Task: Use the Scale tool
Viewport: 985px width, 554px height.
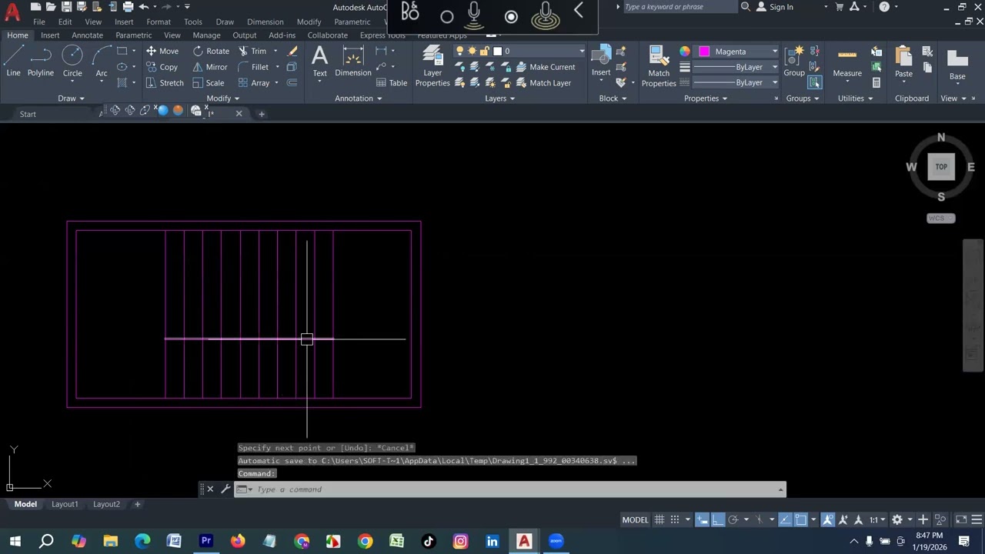Action: pos(209,83)
